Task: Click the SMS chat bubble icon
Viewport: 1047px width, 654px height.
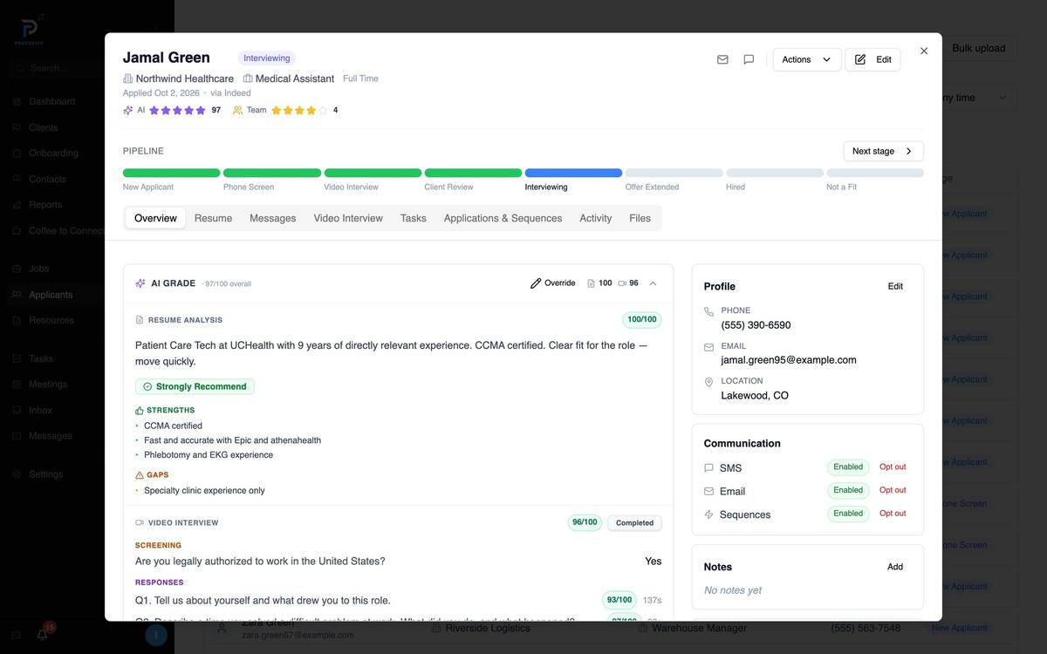Action: pyautogui.click(x=708, y=468)
